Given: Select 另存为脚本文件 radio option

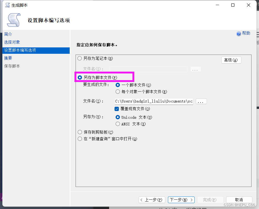Looking at the screenshot, I should [80, 77].
